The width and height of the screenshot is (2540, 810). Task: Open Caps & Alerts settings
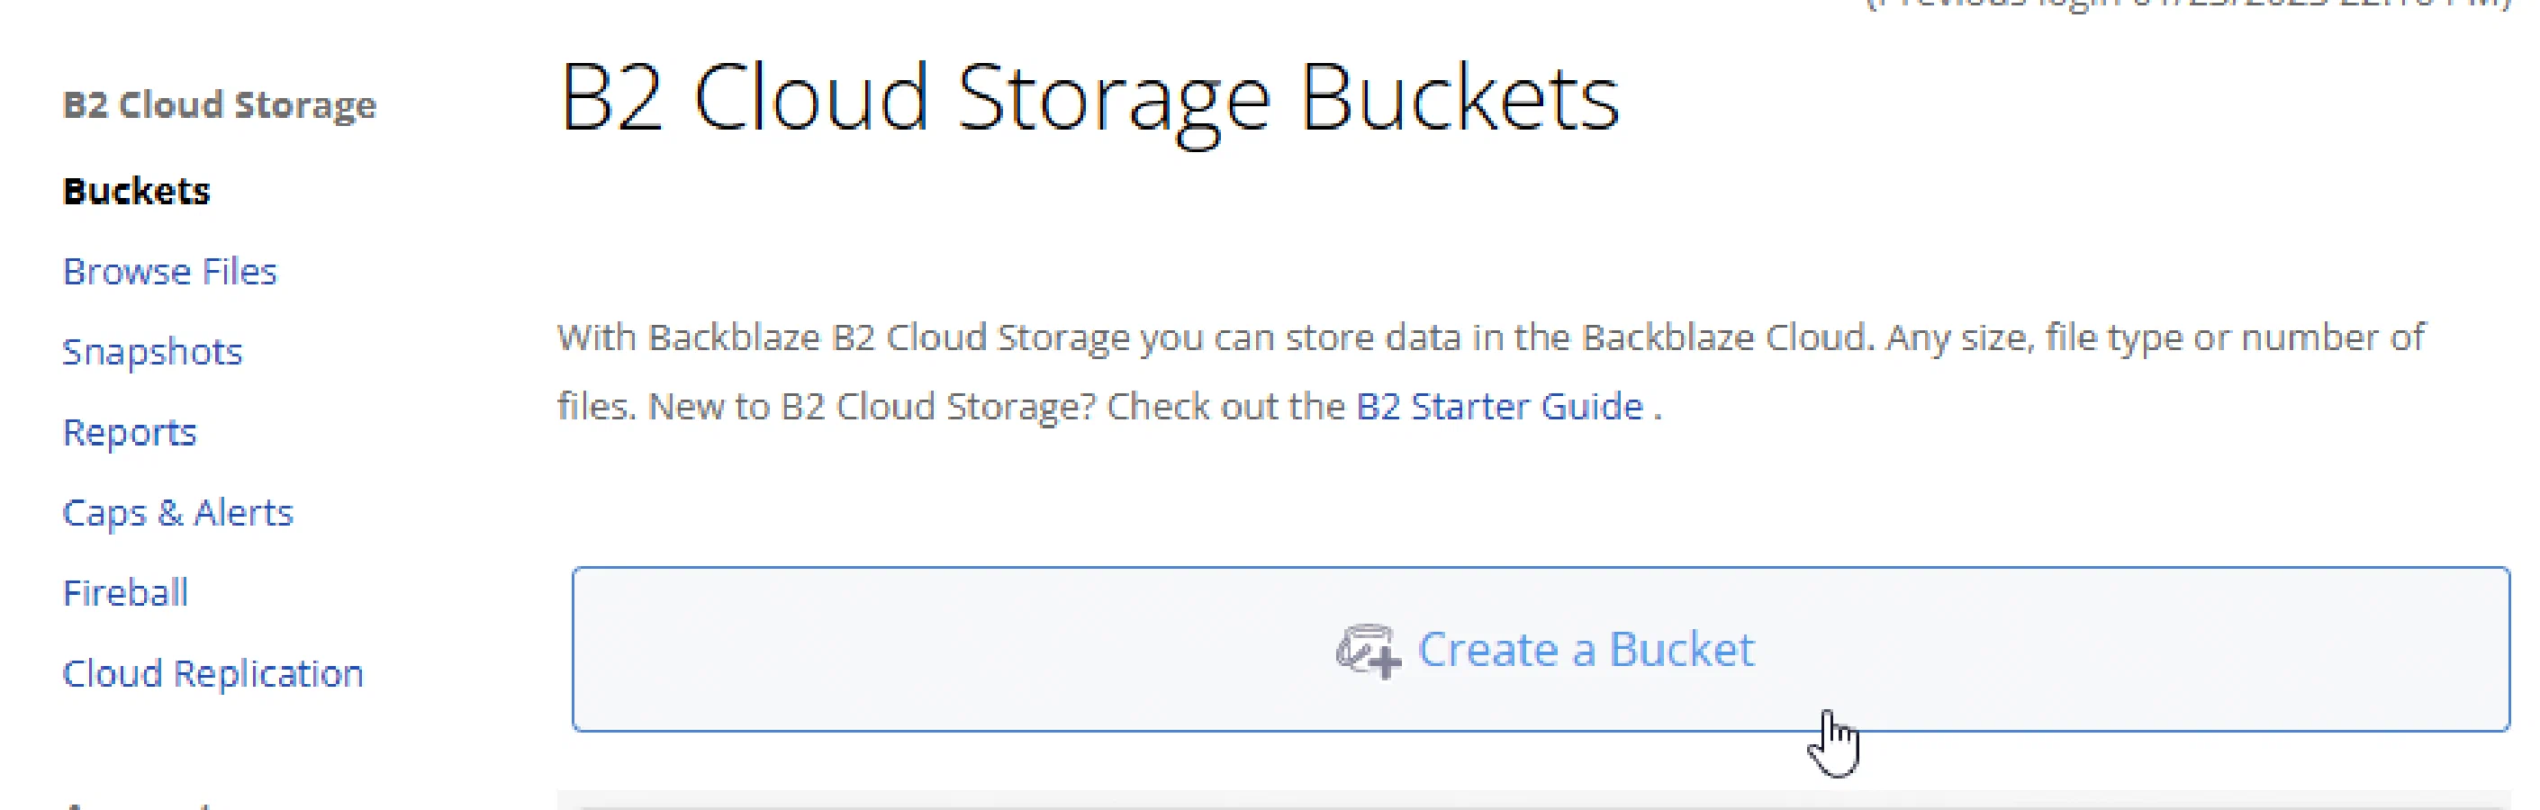click(x=177, y=511)
